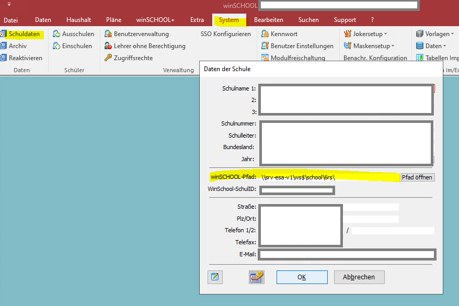Open the Bearbeiten tab
The height and width of the screenshot is (306, 459).
(x=268, y=20)
